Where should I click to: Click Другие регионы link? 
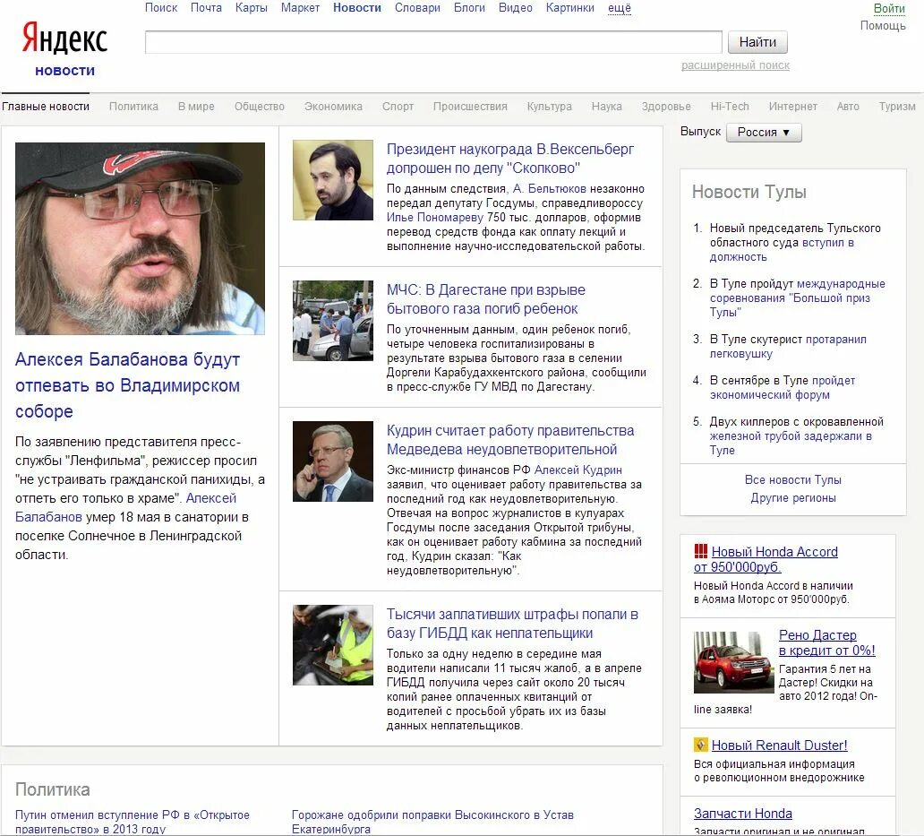(x=793, y=497)
